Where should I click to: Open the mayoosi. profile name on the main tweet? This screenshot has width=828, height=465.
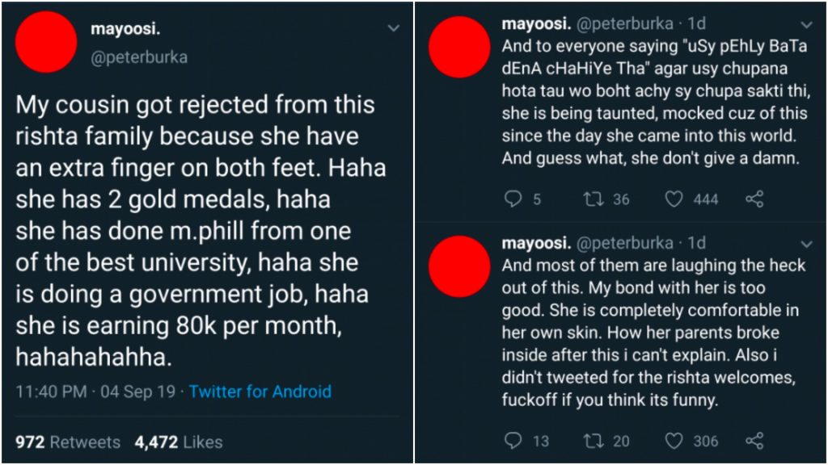click(125, 28)
